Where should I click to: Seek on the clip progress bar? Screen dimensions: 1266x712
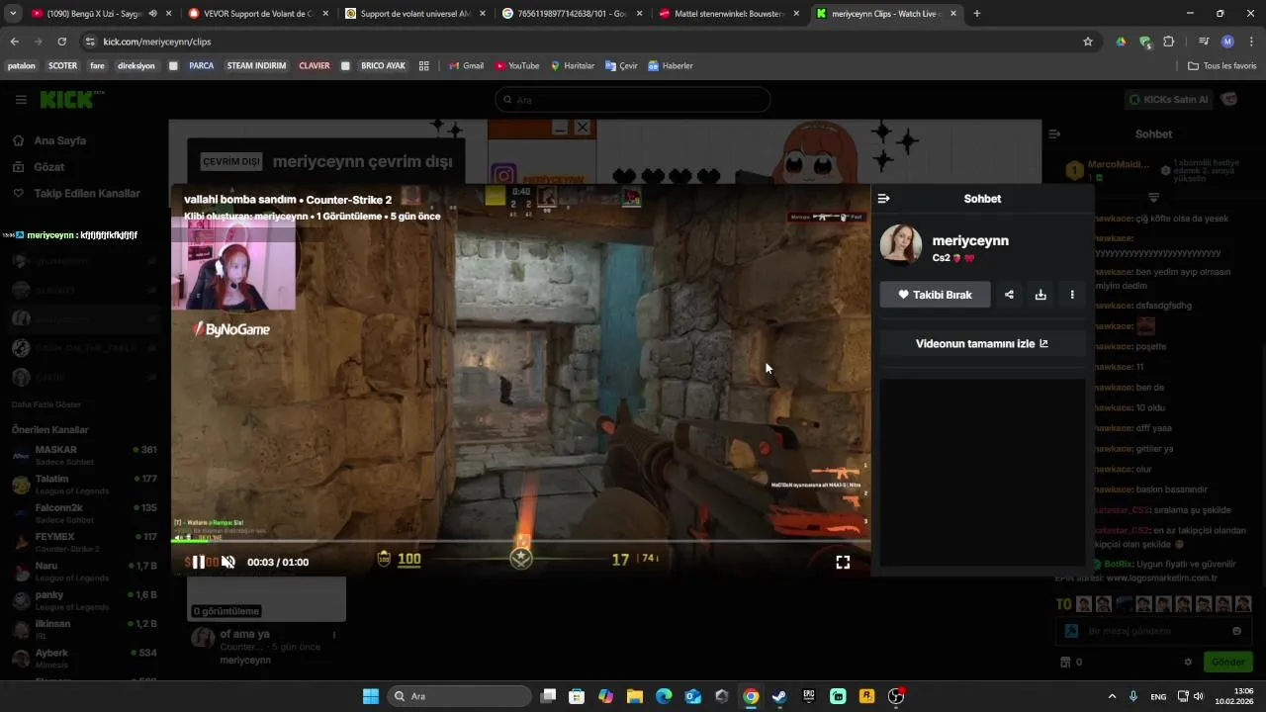coord(520,541)
